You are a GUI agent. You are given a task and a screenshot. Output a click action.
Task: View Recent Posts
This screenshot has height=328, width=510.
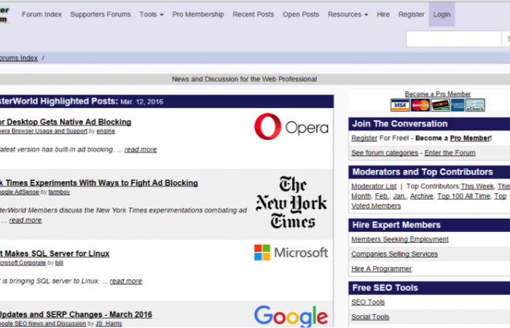(254, 15)
